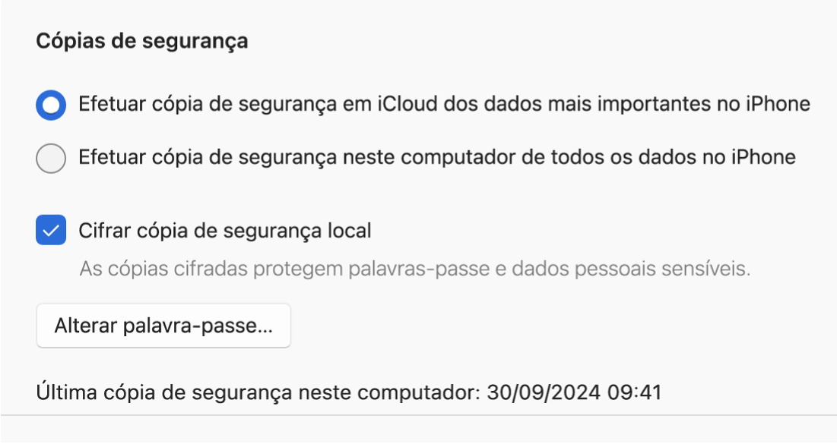Select the iCloud backup radio button
Image resolution: width=837 pixels, height=444 pixels.
click(51, 105)
